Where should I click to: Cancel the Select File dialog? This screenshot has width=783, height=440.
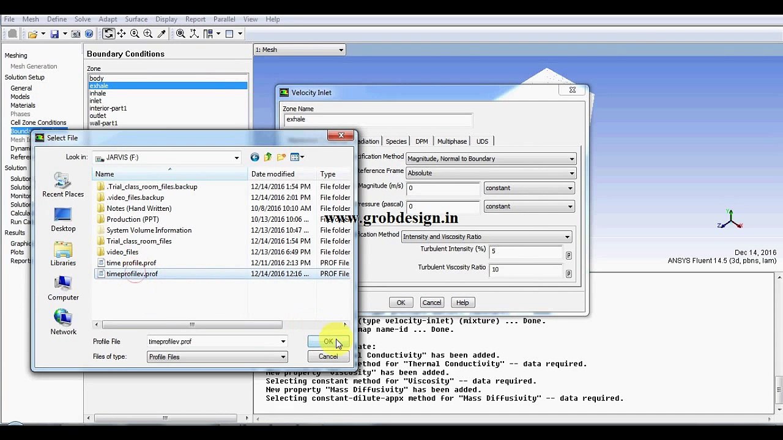click(x=328, y=357)
